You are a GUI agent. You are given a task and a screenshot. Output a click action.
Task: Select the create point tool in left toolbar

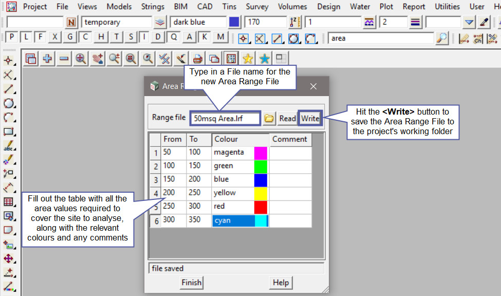coord(9,61)
